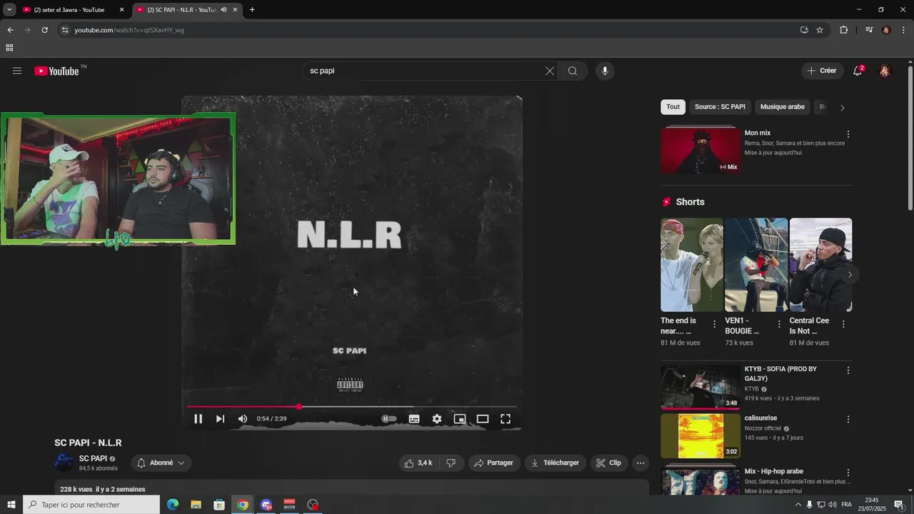
Task: Select the Tout filter chip
Action: [673, 107]
